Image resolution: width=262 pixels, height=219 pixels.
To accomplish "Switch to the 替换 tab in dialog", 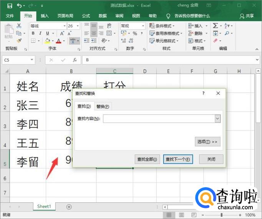I will point(103,106).
